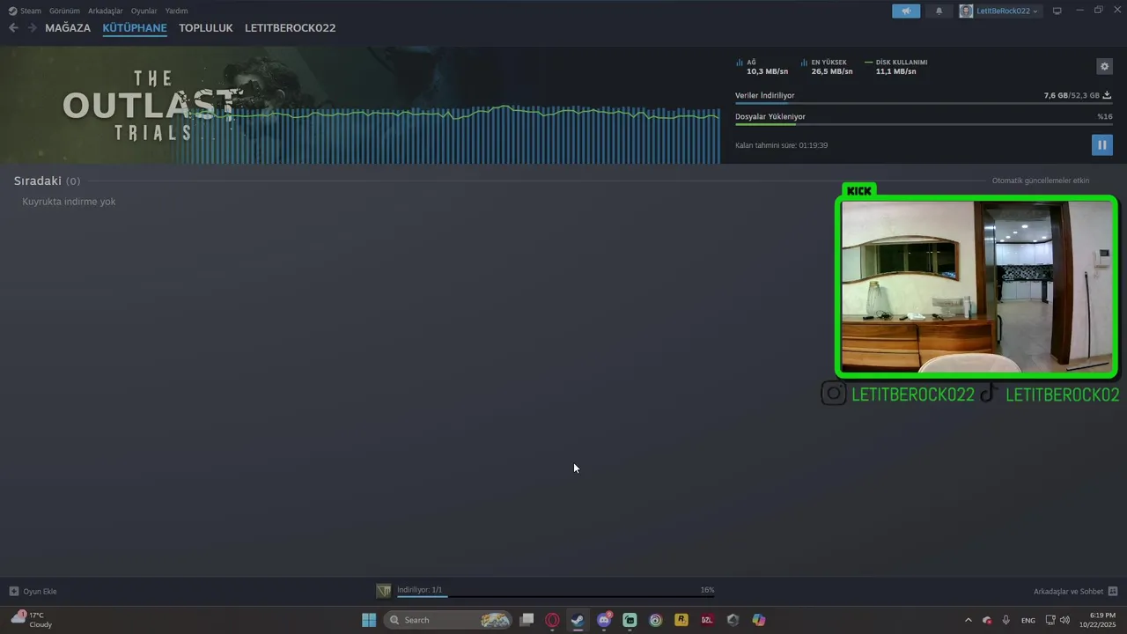The width and height of the screenshot is (1127, 634).
Task: Click the bottom bar download progress line
Action: pos(556,597)
